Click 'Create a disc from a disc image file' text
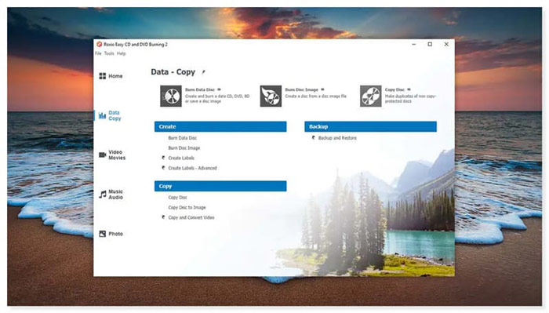The image size is (549, 313). (x=316, y=96)
